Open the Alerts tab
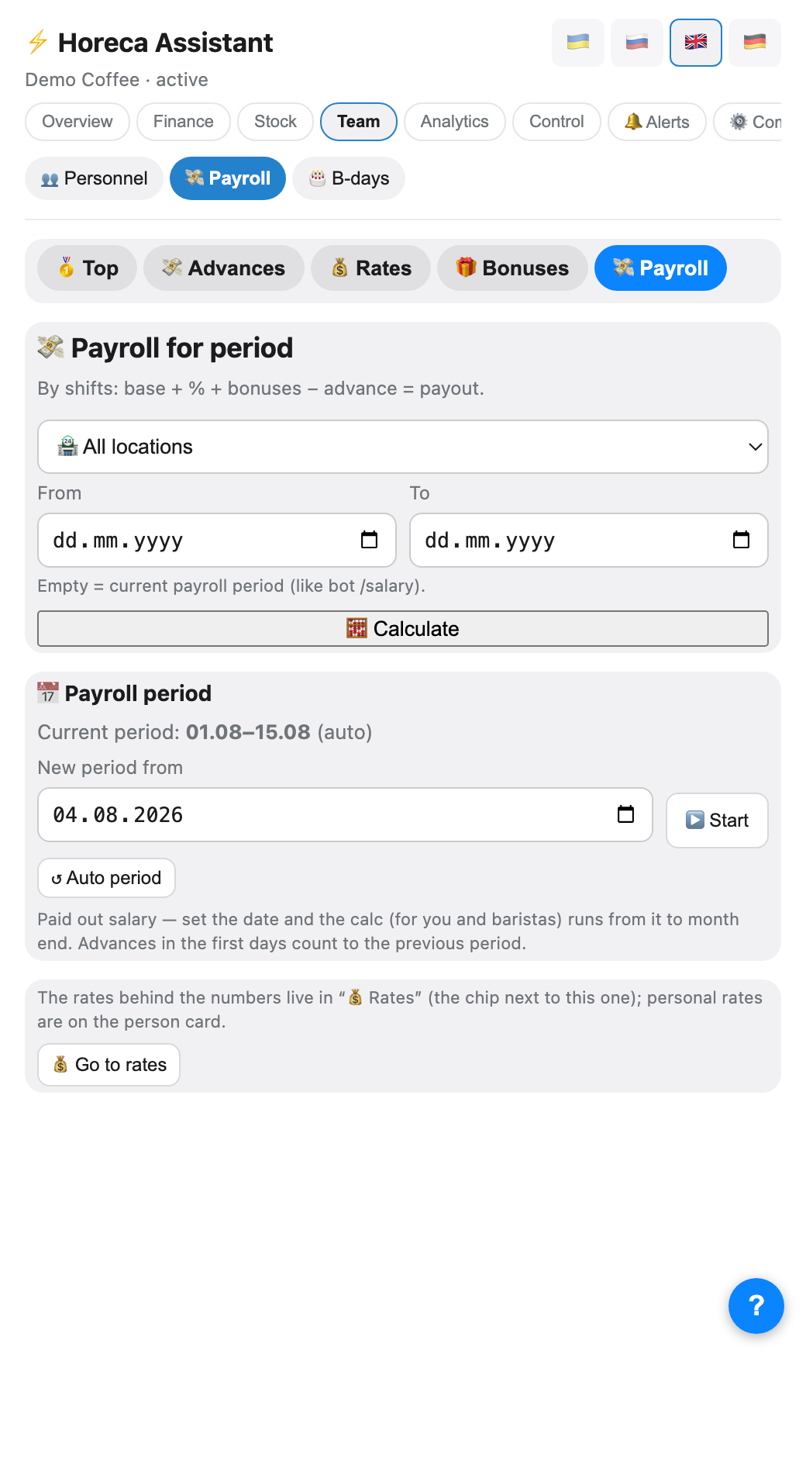 click(x=656, y=122)
